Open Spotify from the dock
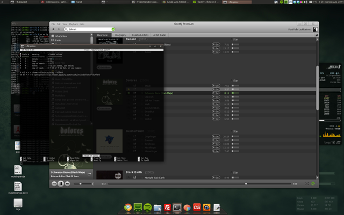Screen dimensions: 344x215 pyautogui.click(x=148, y=207)
